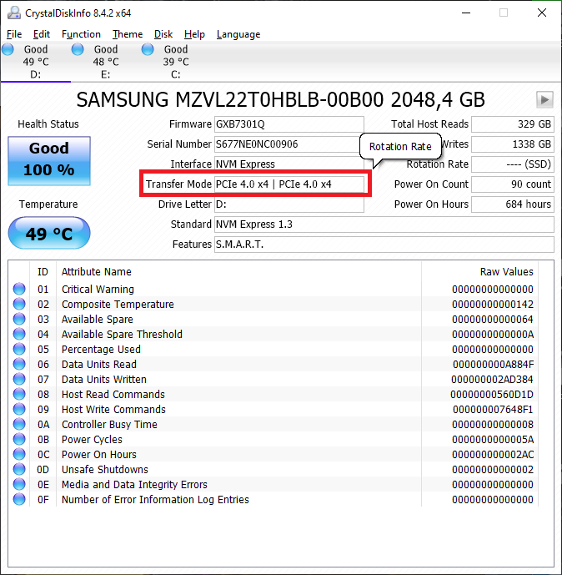Viewport: 562px width, 575px height.
Task: Select the Available Spare Threshold attribute name
Action: (122, 335)
